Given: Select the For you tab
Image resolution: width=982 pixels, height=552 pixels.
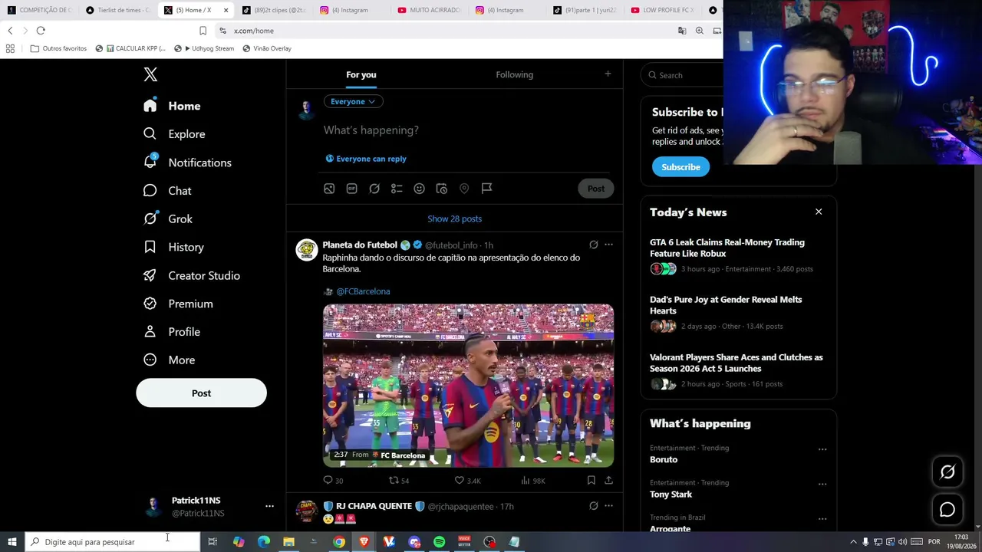Looking at the screenshot, I should point(361,74).
